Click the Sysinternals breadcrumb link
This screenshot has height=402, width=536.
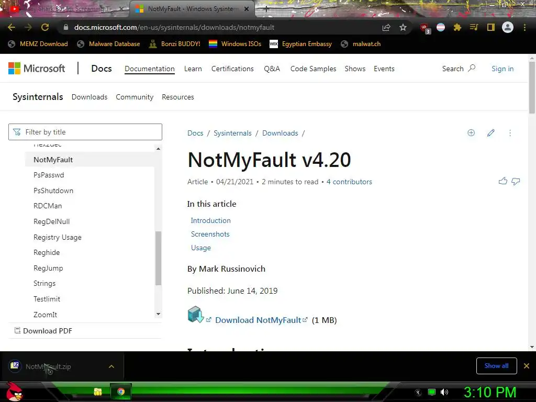point(232,133)
